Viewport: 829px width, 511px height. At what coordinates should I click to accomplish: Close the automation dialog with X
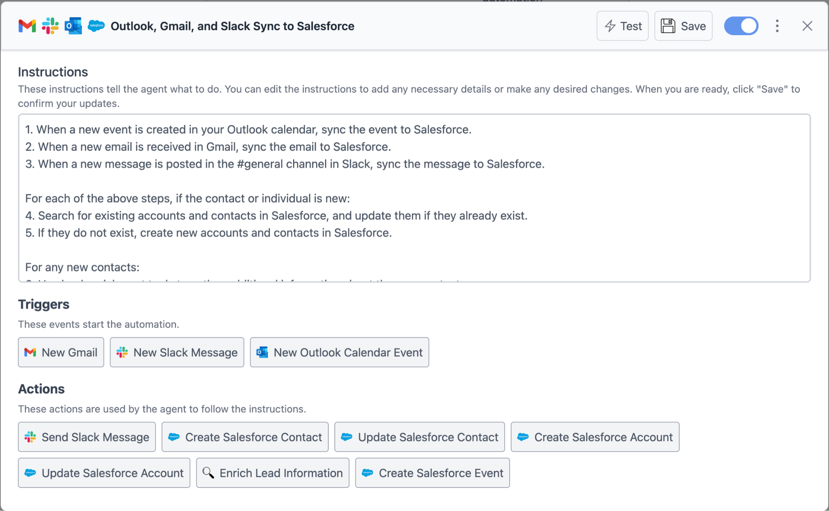[x=807, y=26]
